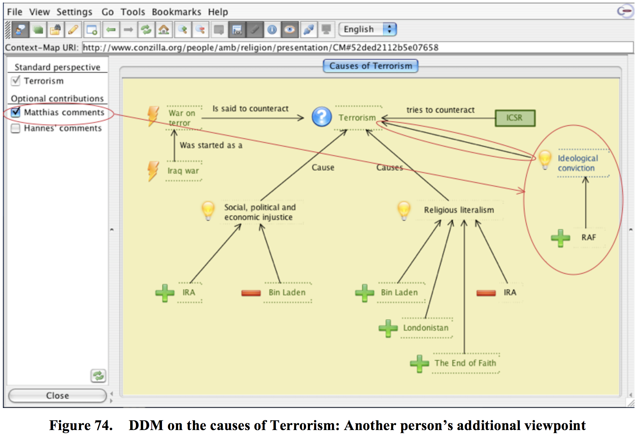Image resolution: width=637 pixels, height=439 pixels.
Task: Open the Bookmarks menu
Action: (x=176, y=12)
